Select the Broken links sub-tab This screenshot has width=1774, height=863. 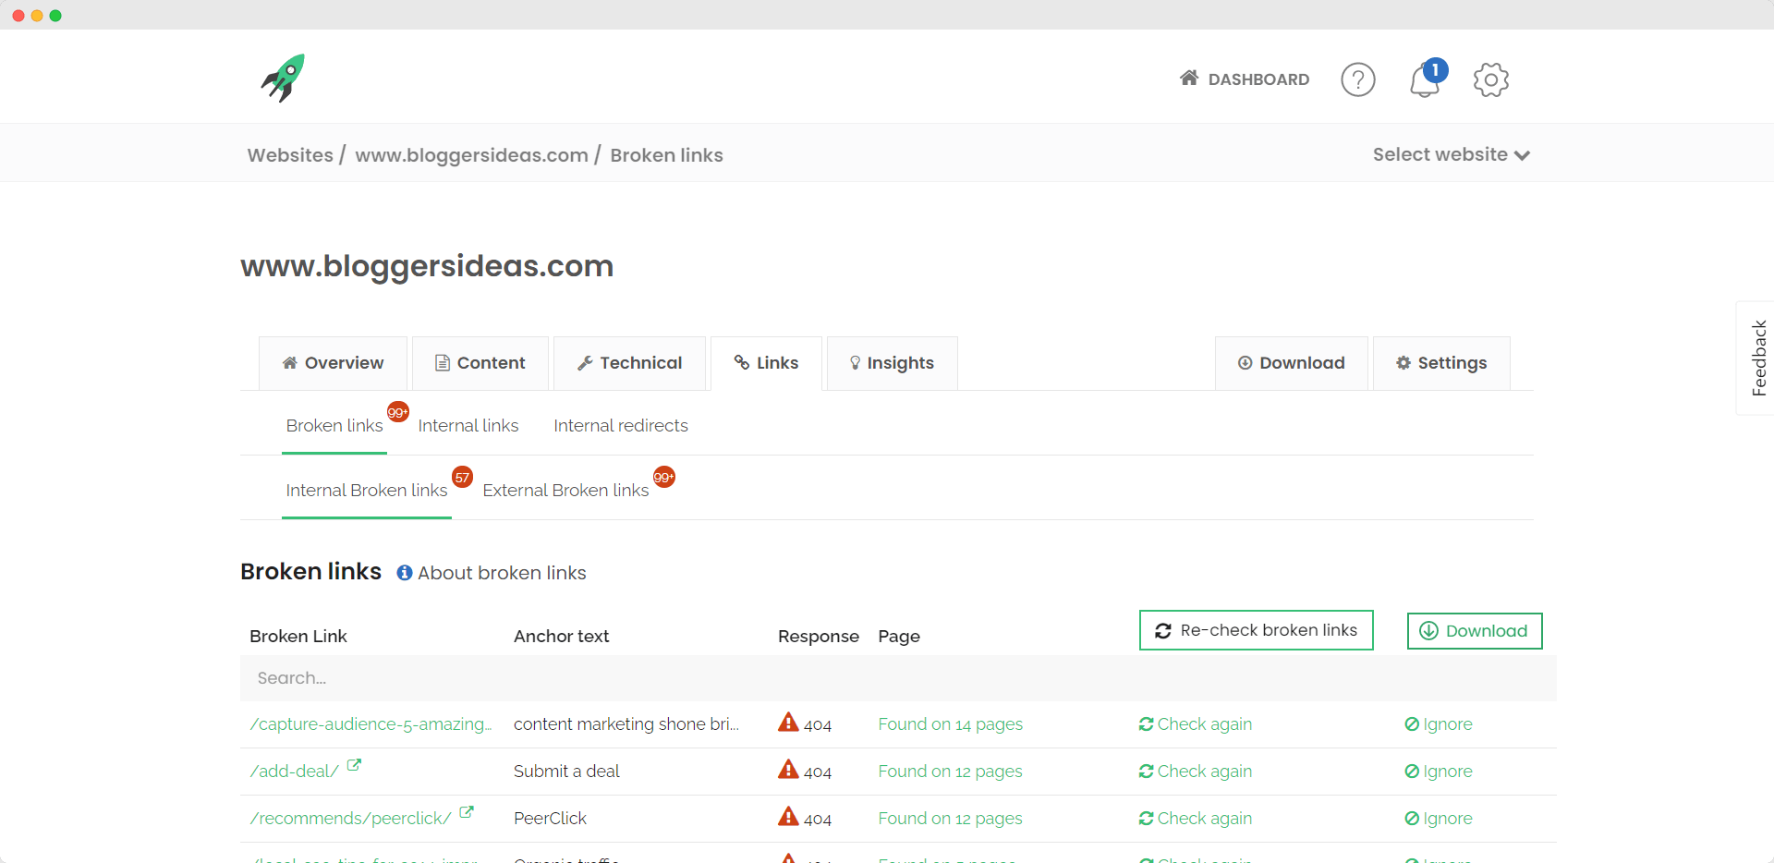click(x=334, y=426)
